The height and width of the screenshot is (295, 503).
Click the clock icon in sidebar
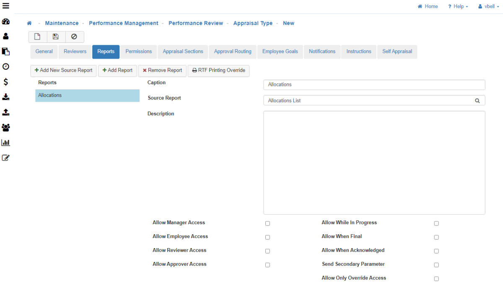(6, 67)
